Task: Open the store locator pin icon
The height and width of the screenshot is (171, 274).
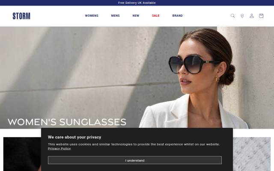Action: click(242, 16)
